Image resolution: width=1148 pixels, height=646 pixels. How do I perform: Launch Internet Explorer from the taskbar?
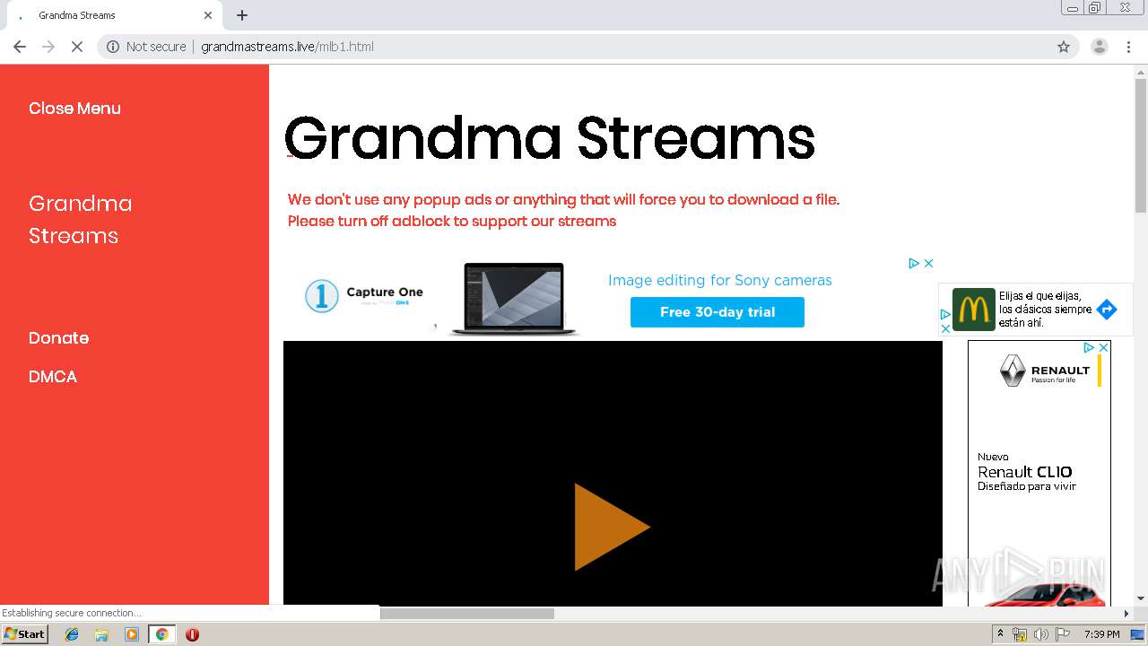coord(73,634)
